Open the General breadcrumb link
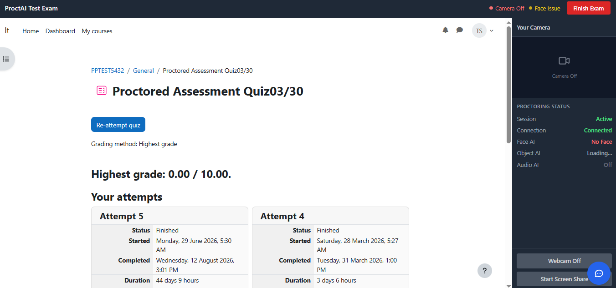This screenshot has height=288, width=616. tap(144, 71)
